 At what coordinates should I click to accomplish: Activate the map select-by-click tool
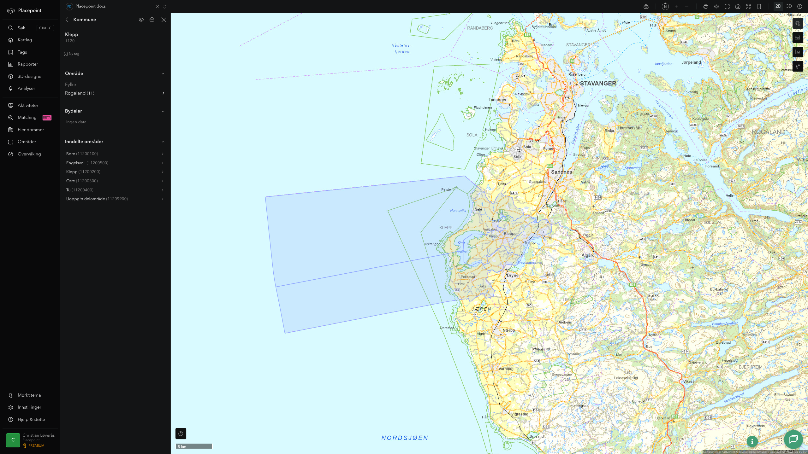click(798, 24)
